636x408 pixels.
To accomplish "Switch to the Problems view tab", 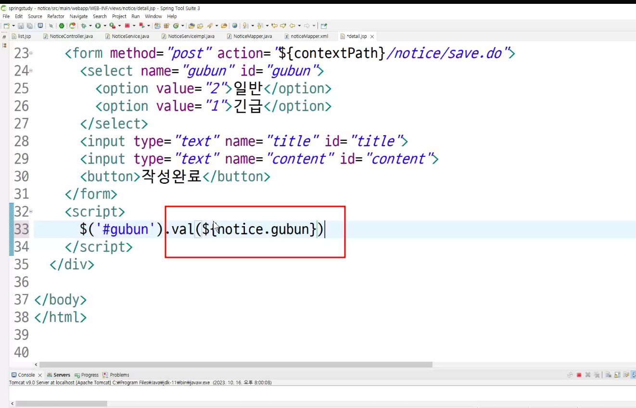I will click(x=116, y=375).
